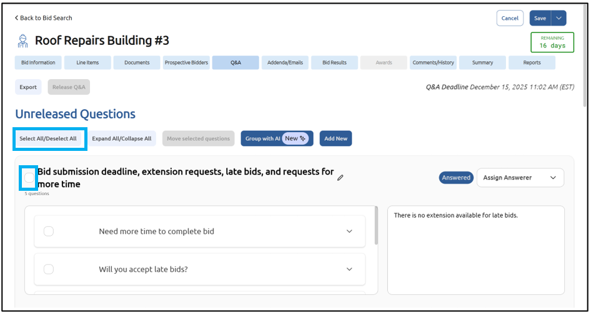This screenshot has width=591, height=318.
Task: Expand 'Will you accept late bids?' chevron
Action: [349, 269]
